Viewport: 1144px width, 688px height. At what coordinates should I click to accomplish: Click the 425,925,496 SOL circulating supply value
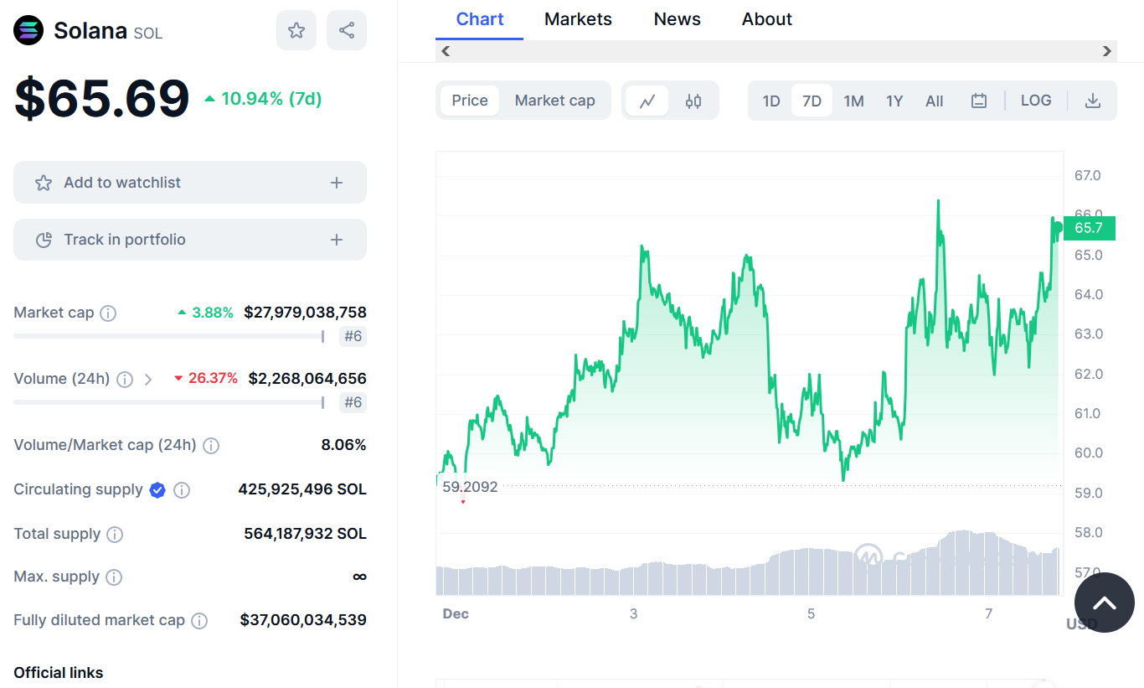[302, 489]
